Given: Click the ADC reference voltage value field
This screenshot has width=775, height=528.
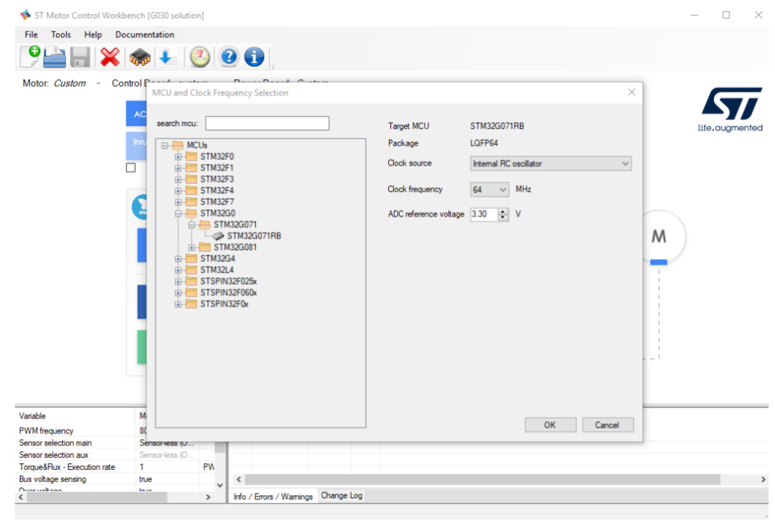Looking at the screenshot, I should tap(484, 214).
